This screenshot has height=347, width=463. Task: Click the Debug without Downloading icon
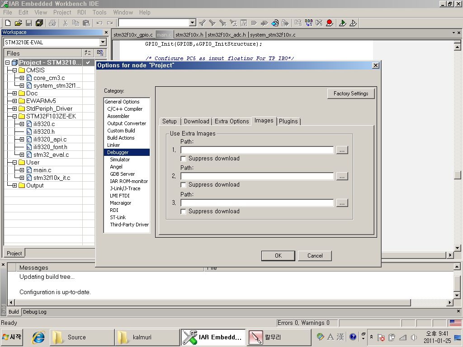pyautogui.click(x=353, y=23)
